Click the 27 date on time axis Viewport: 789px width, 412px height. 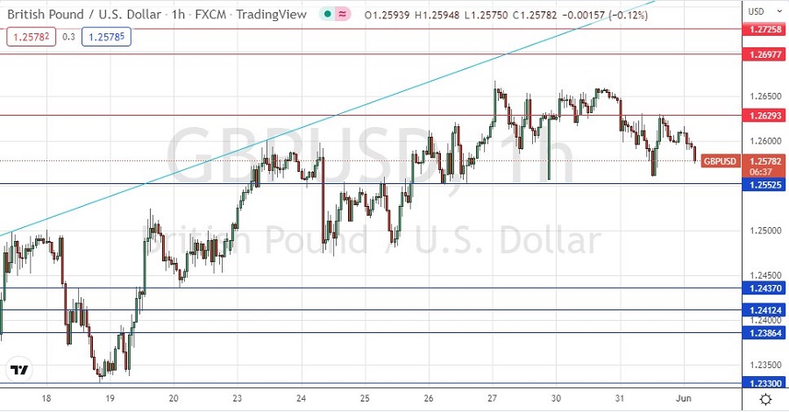click(494, 398)
